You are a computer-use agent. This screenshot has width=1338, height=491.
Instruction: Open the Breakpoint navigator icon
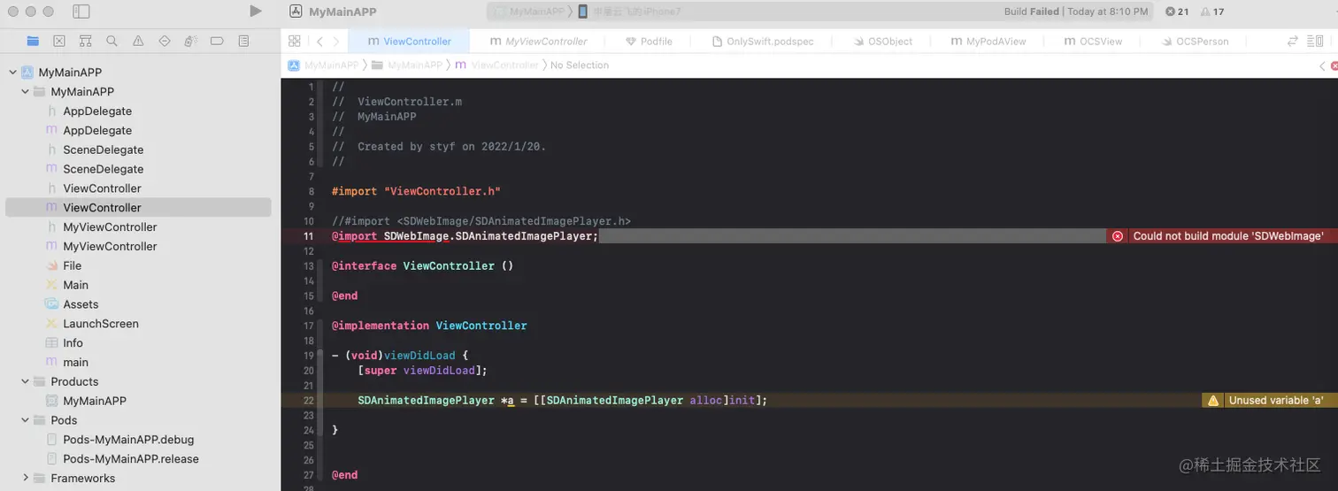coord(217,41)
